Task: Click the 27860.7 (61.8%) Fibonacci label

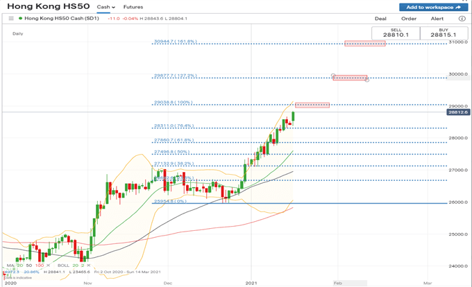Action: [x=174, y=140]
